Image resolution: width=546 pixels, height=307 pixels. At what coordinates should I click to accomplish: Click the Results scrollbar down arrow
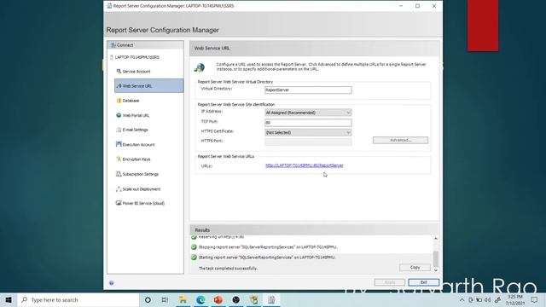pyautogui.click(x=436, y=270)
